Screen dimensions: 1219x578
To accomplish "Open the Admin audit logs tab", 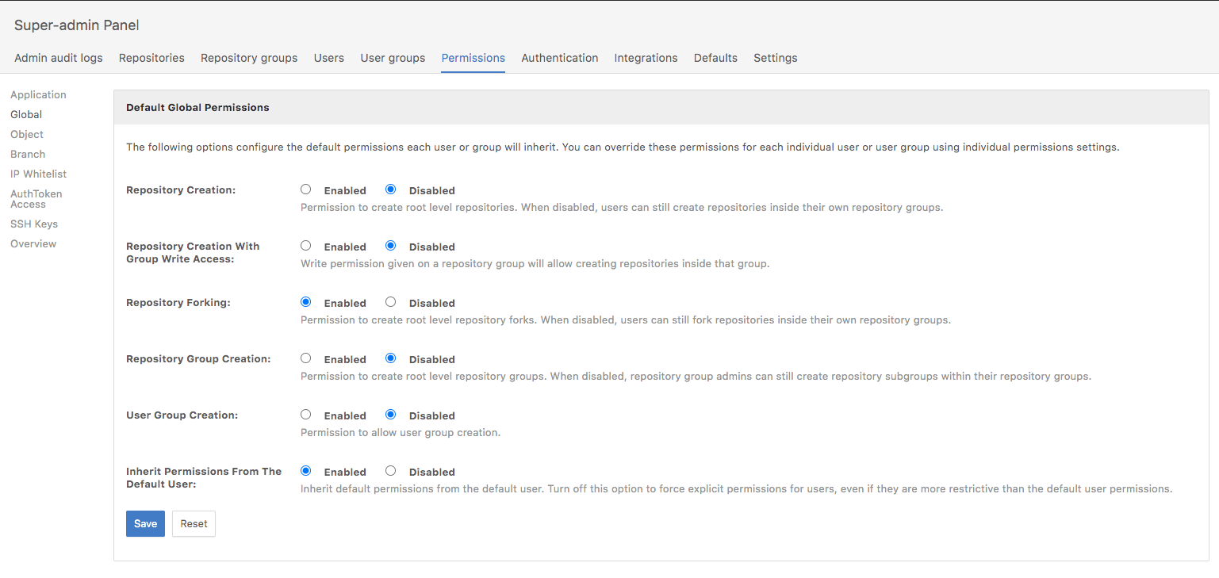I will click(59, 58).
